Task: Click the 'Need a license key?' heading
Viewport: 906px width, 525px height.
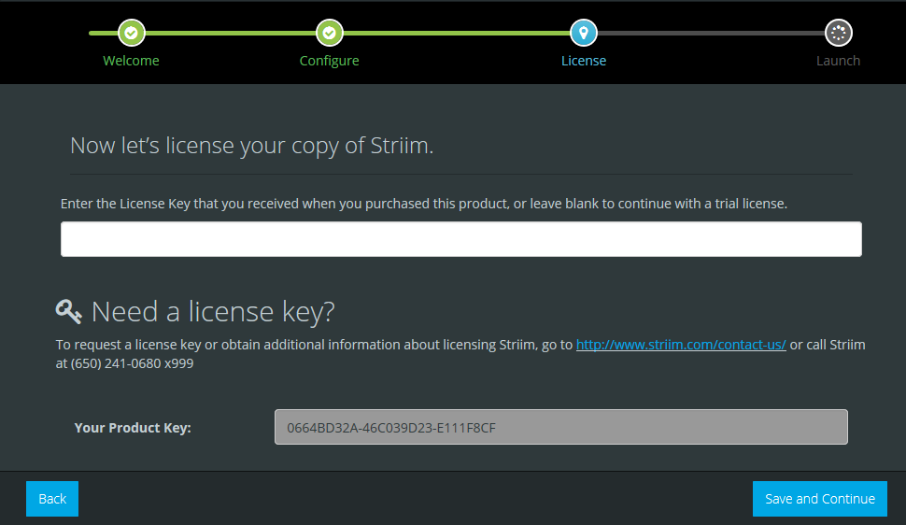Action: (x=213, y=312)
